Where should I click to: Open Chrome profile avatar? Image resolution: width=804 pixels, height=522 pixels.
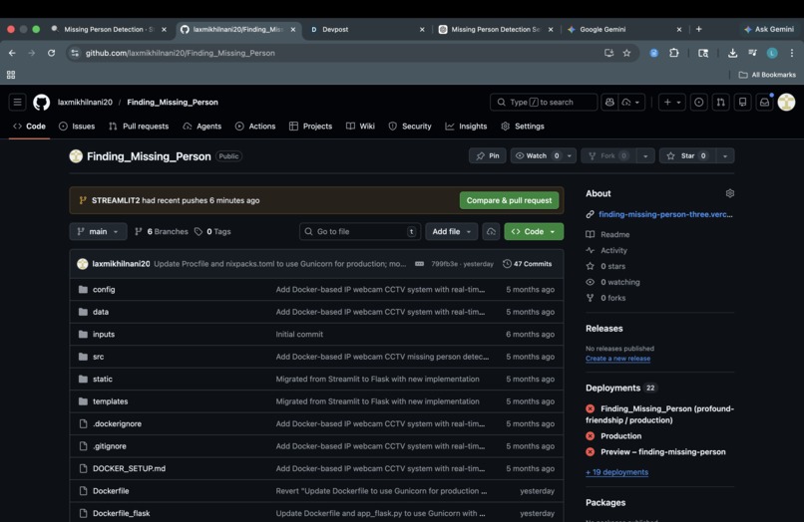(x=772, y=53)
